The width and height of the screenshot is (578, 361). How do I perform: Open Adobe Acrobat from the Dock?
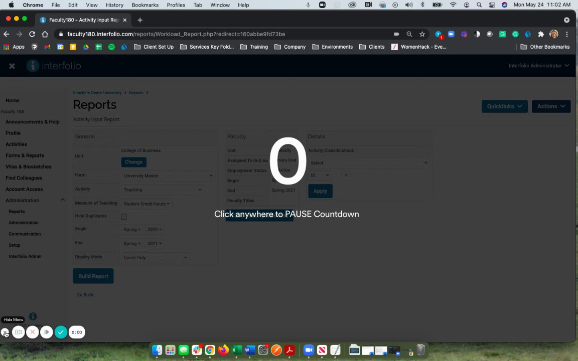point(290,349)
